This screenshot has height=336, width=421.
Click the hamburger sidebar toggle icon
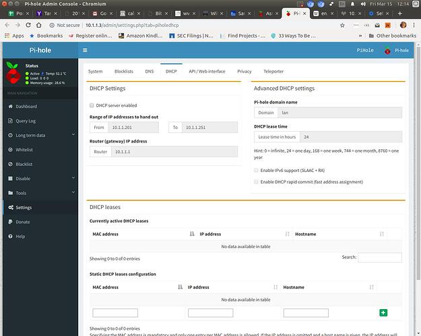click(x=85, y=50)
